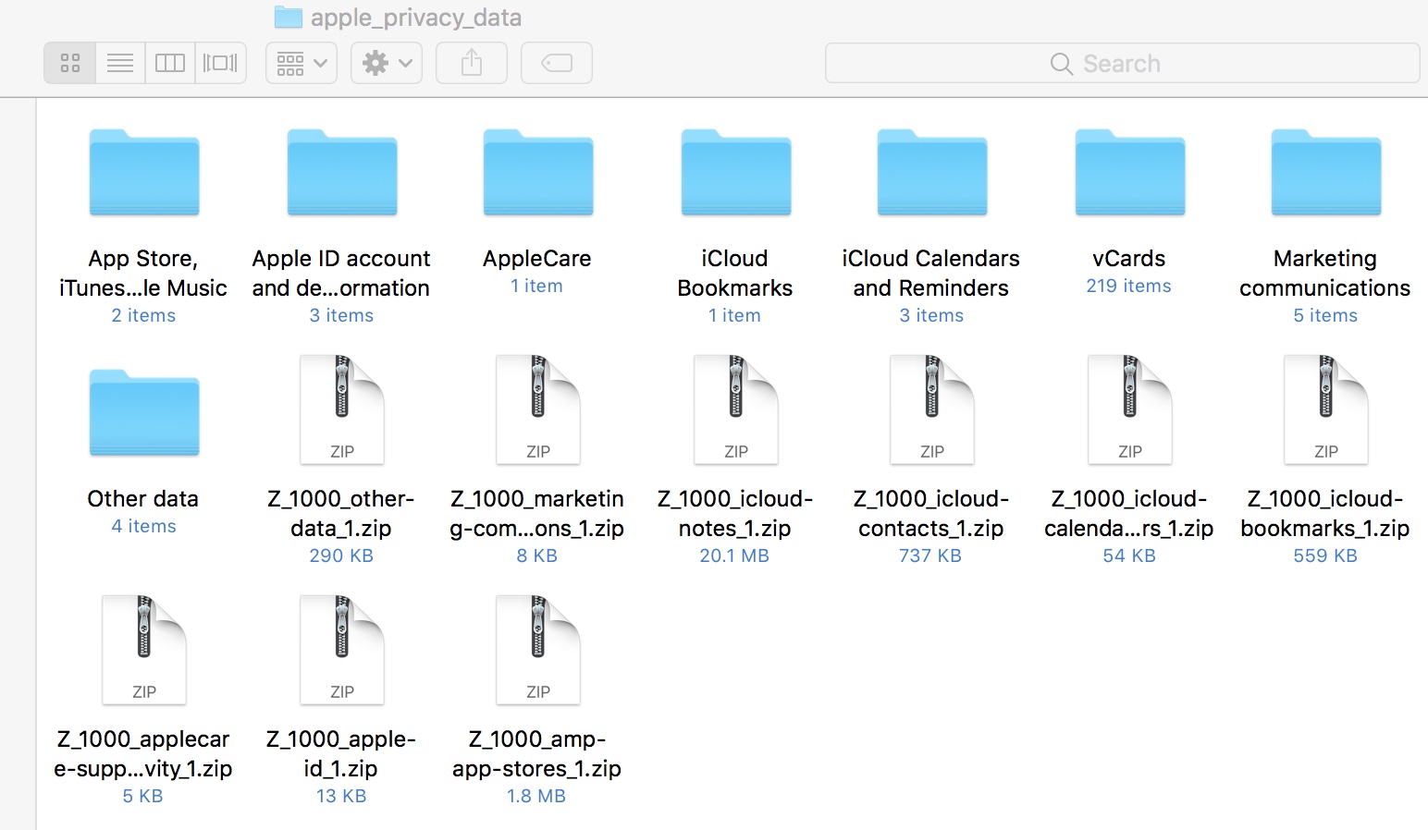1428x830 pixels.
Task: Select iCloud Calendars and Reminders folder icon
Action: pyautogui.click(x=932, y=173)
